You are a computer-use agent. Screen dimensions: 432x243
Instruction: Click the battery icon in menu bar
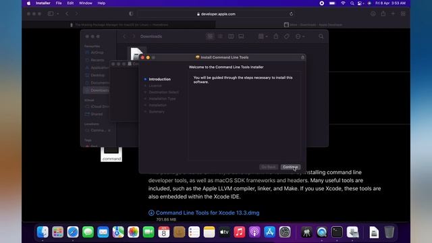click(332, 3)
